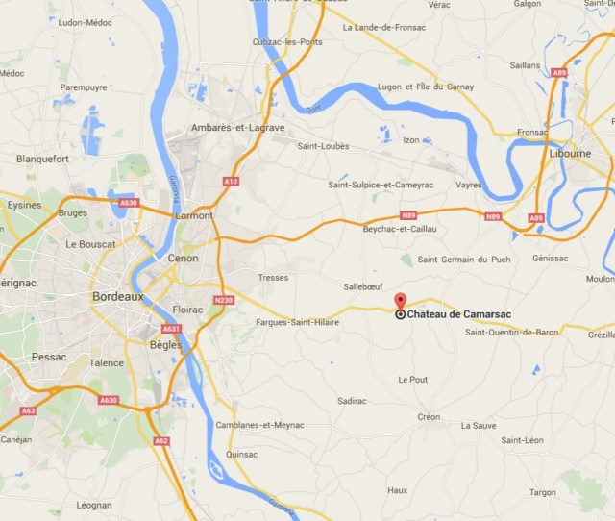Click the A89 shield near Saillans
Viewport: 615px width, 521px height.
pos(559,73)
